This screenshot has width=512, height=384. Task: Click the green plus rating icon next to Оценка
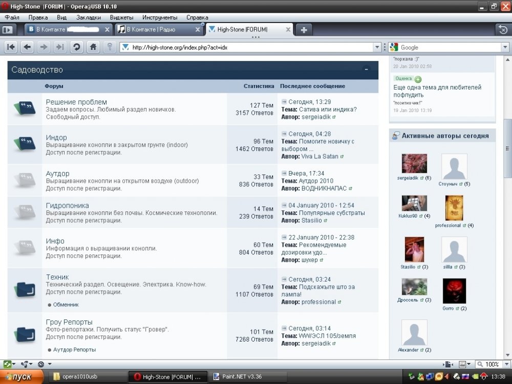pos(418,79)
